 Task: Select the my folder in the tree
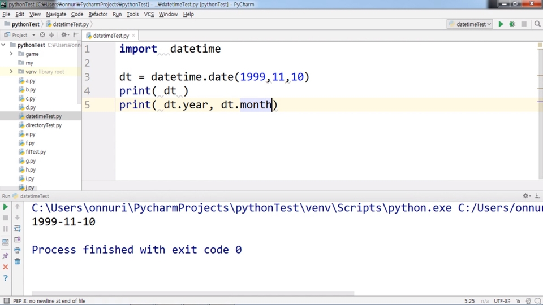(x=29, y=63)
